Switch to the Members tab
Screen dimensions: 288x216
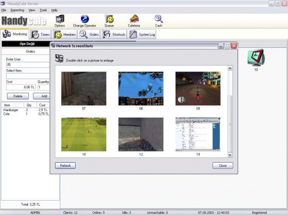(64, 34)
